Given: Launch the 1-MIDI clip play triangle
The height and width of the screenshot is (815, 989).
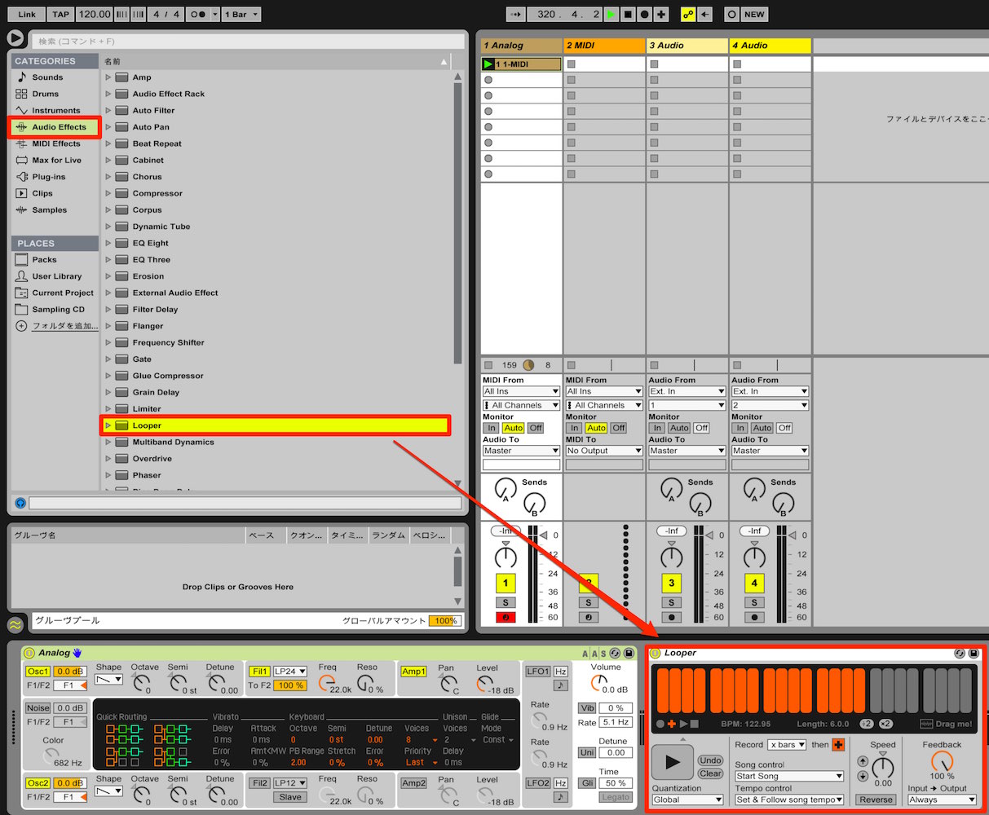Looking at the screenshot, I should (488, 64).
